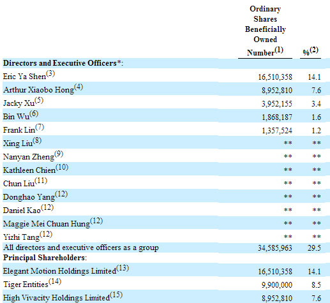Click the name 'Bin Wu(6)'
Image resolution: width=330 pixels, height=303 pixels.
coord(20,115)
